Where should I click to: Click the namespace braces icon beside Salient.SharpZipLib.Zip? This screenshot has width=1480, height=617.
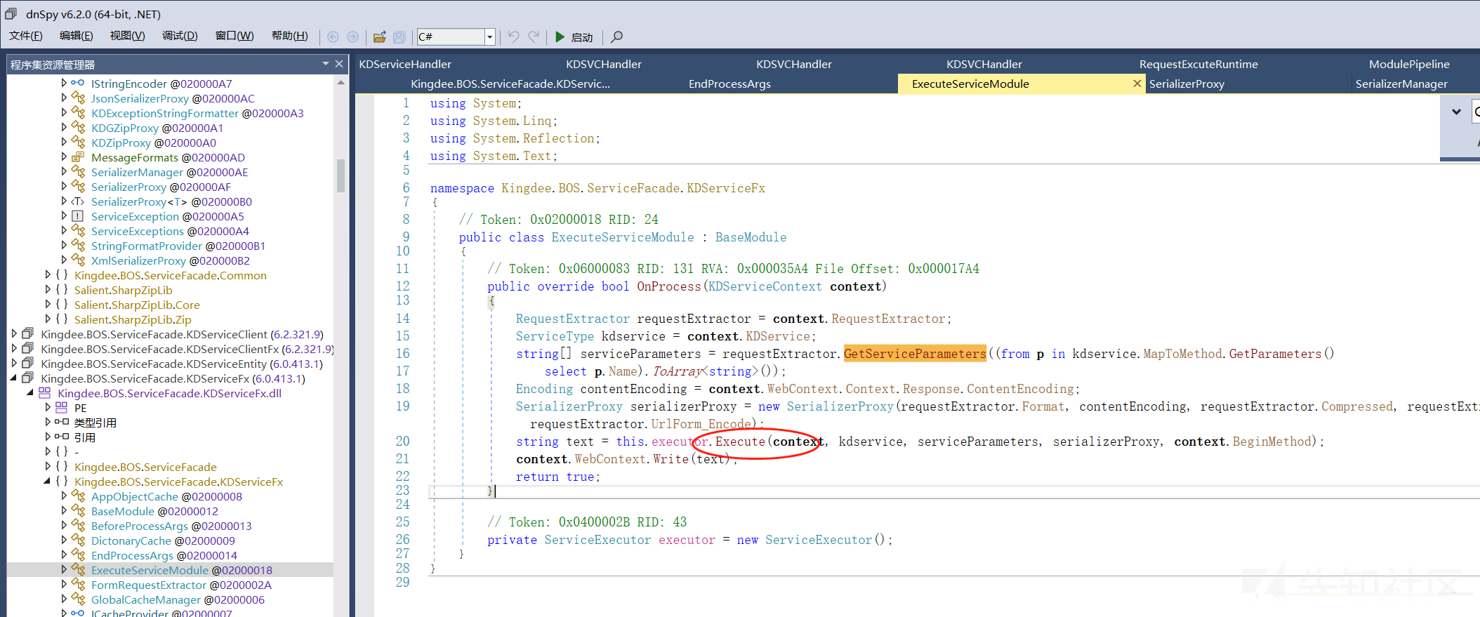(62, 319)
